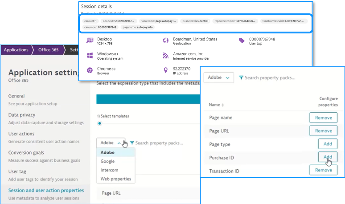The width and height of the screenshot is (345, 204).
Task: Select Adobe from the dropdown list
Action: click(116, 152)
